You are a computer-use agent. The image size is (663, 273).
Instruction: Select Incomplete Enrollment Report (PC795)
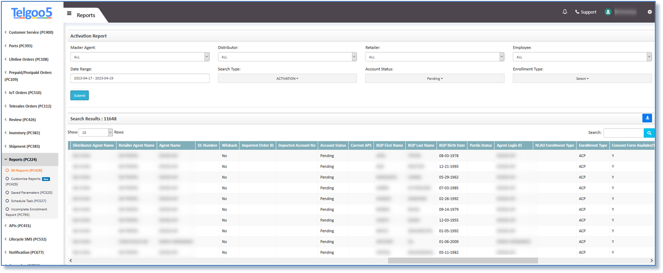[26, 212]
